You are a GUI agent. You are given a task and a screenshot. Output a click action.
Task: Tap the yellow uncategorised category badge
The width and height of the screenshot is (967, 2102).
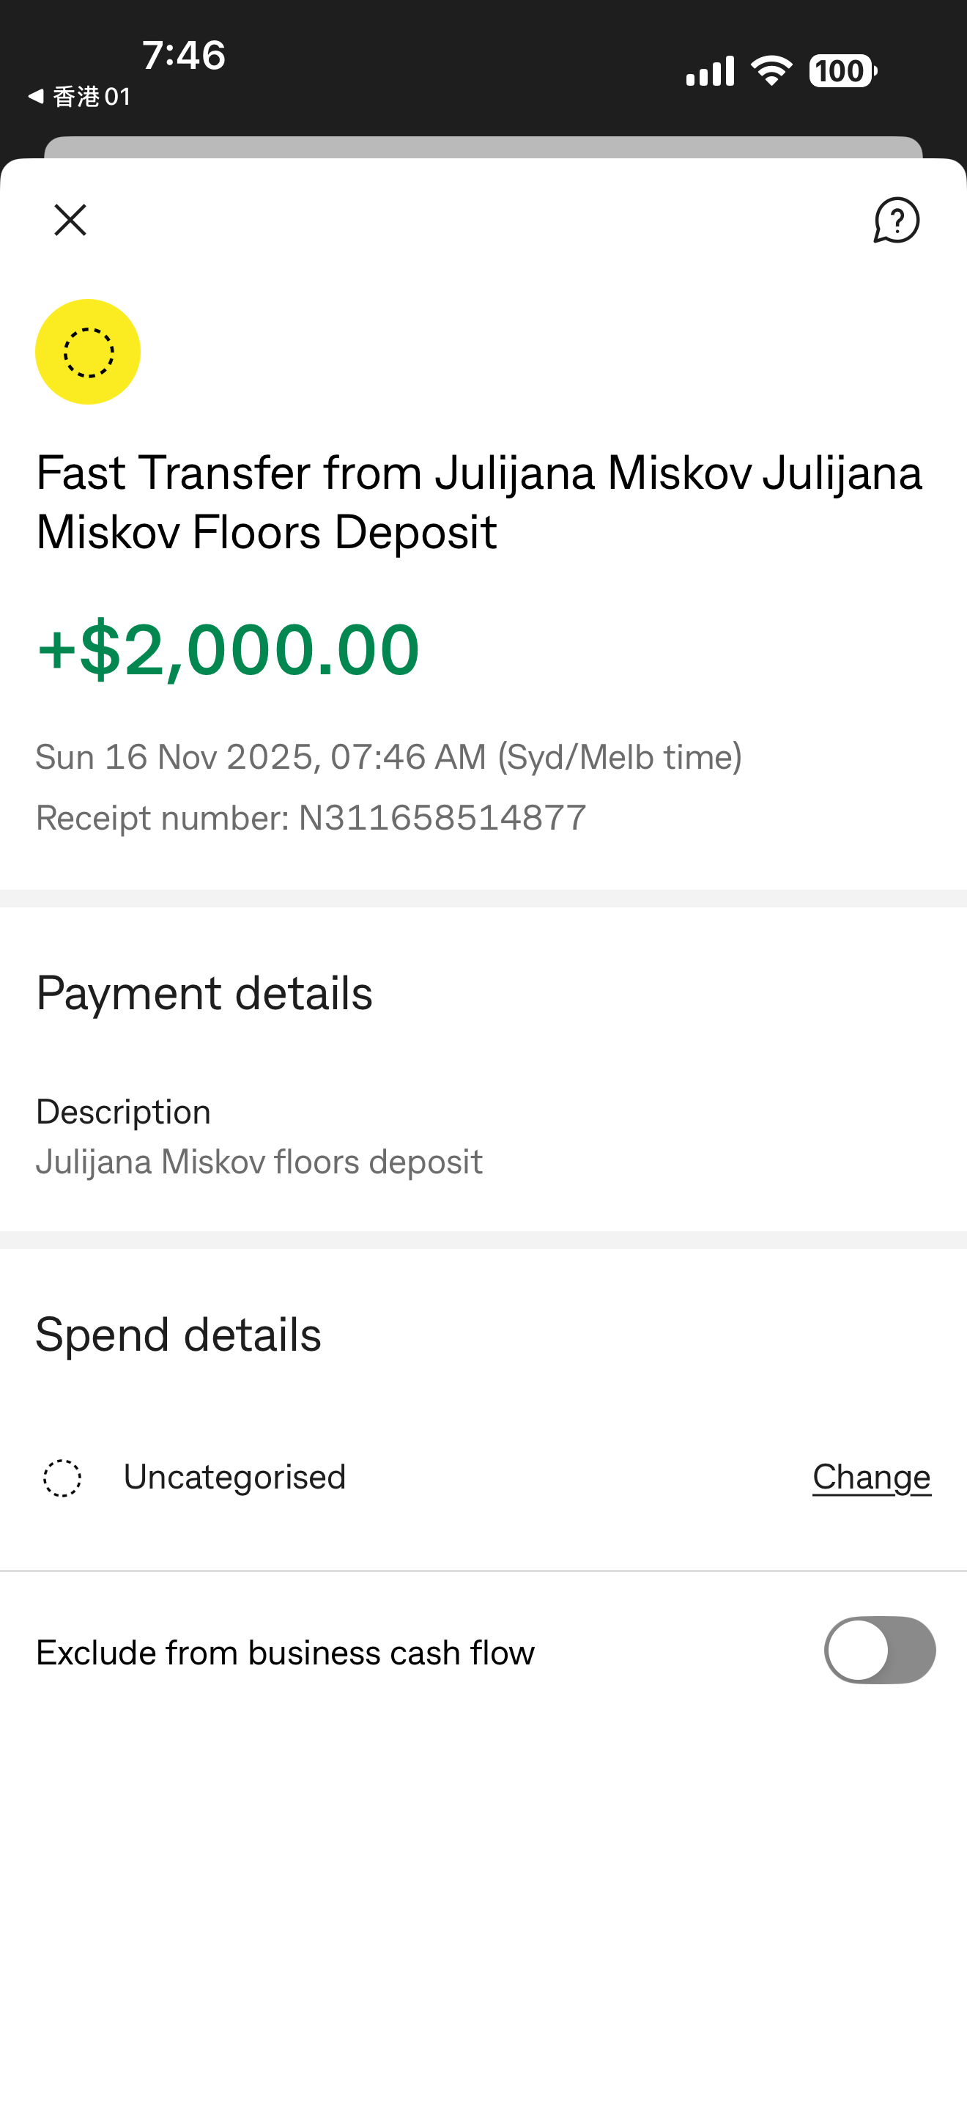tap(88, 352)
